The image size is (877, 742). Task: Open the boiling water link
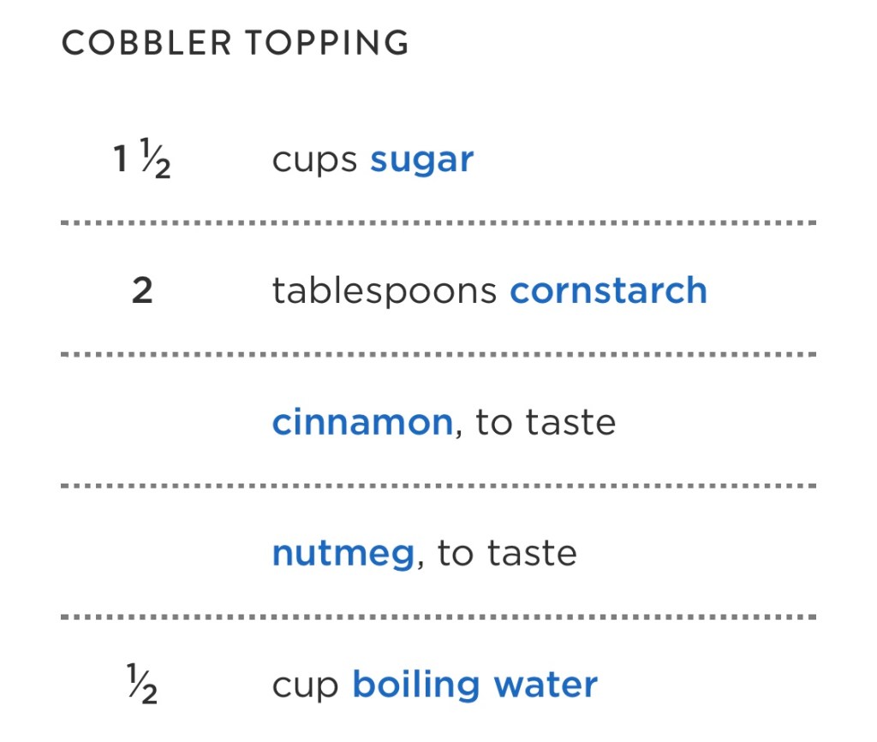[474, 686]
